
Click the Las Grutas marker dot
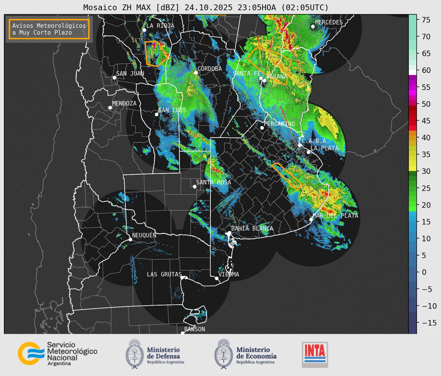point(182,278)
